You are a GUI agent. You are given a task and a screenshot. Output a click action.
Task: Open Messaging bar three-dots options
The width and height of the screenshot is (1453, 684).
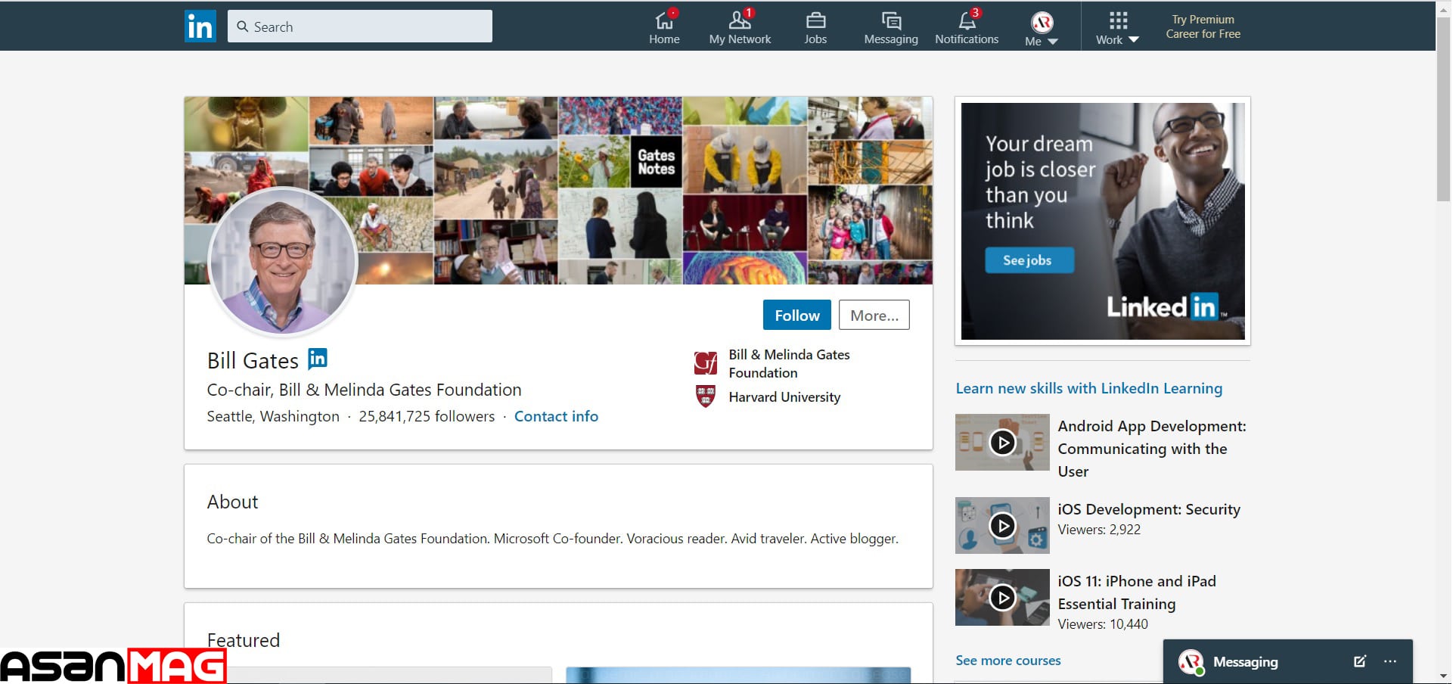coord(1390,661)
